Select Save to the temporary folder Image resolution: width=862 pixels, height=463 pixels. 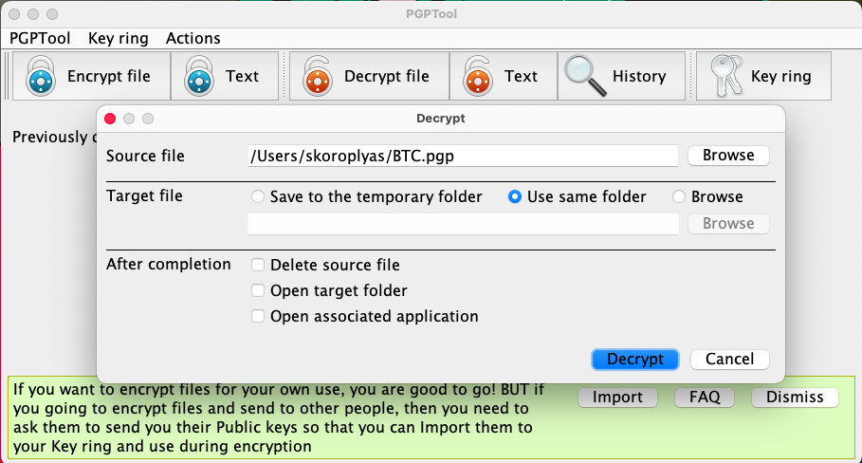point(258,197)
